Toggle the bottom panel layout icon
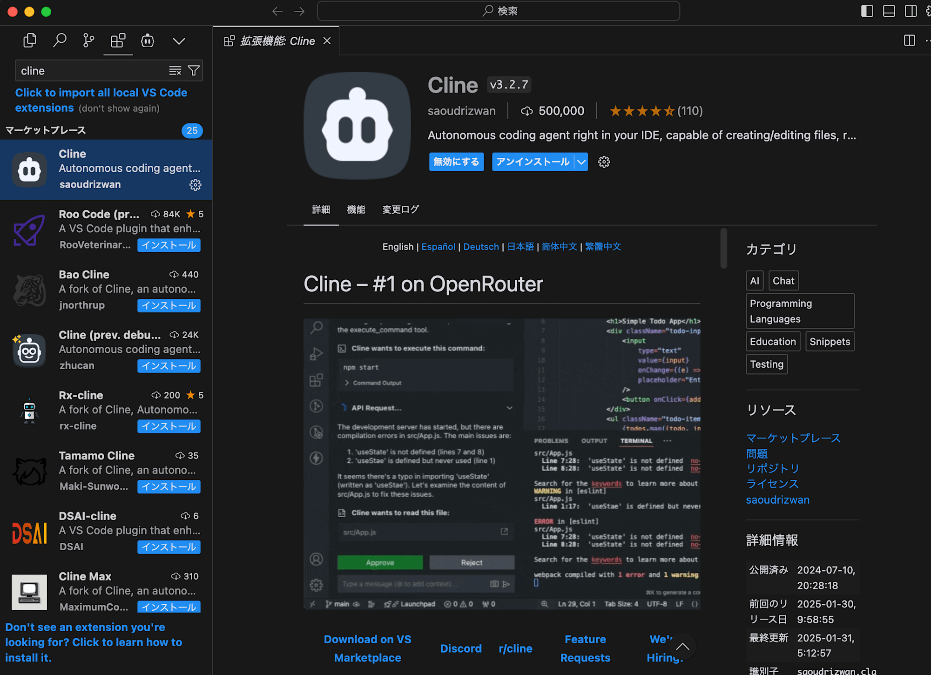The width and height of the screenshot is (931, 675). pyautogui.click(x=889, y=11)
